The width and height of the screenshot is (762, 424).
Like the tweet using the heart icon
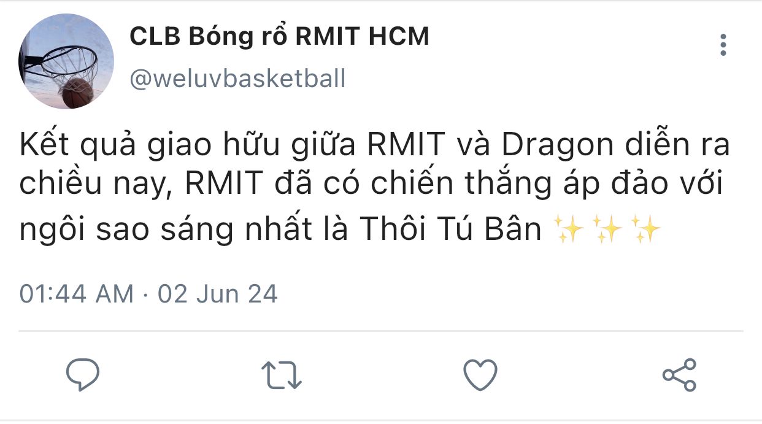tap(480, 374)
